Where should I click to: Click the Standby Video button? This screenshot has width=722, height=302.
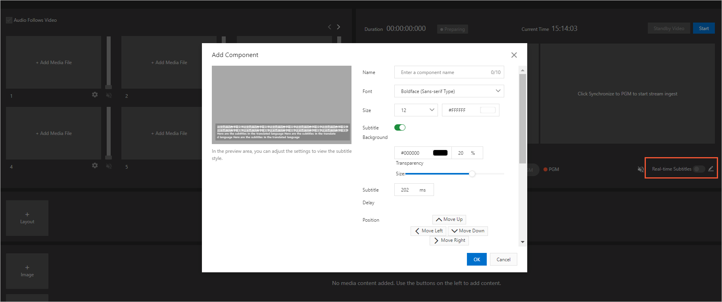669,28
